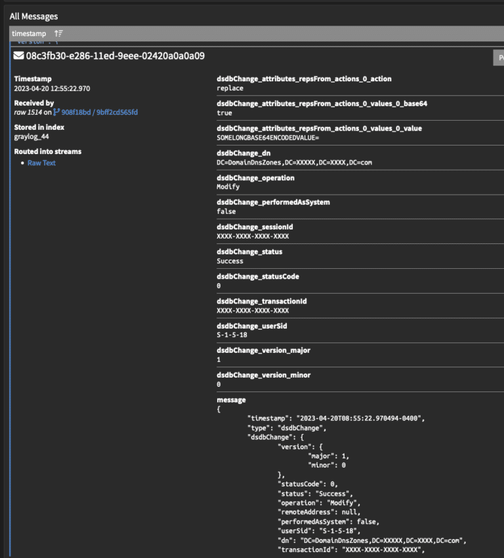This screenshot has width=504, height=558.
Task: Click the Raw Text stream bullet icon
Action: point(22,163)
